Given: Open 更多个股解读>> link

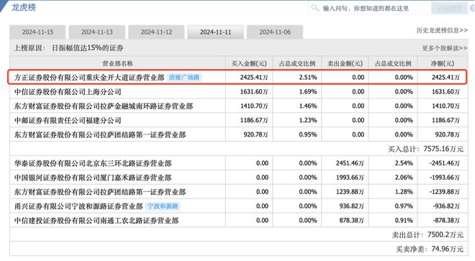Looking at the screenshot, I should (x=445, y=48).
